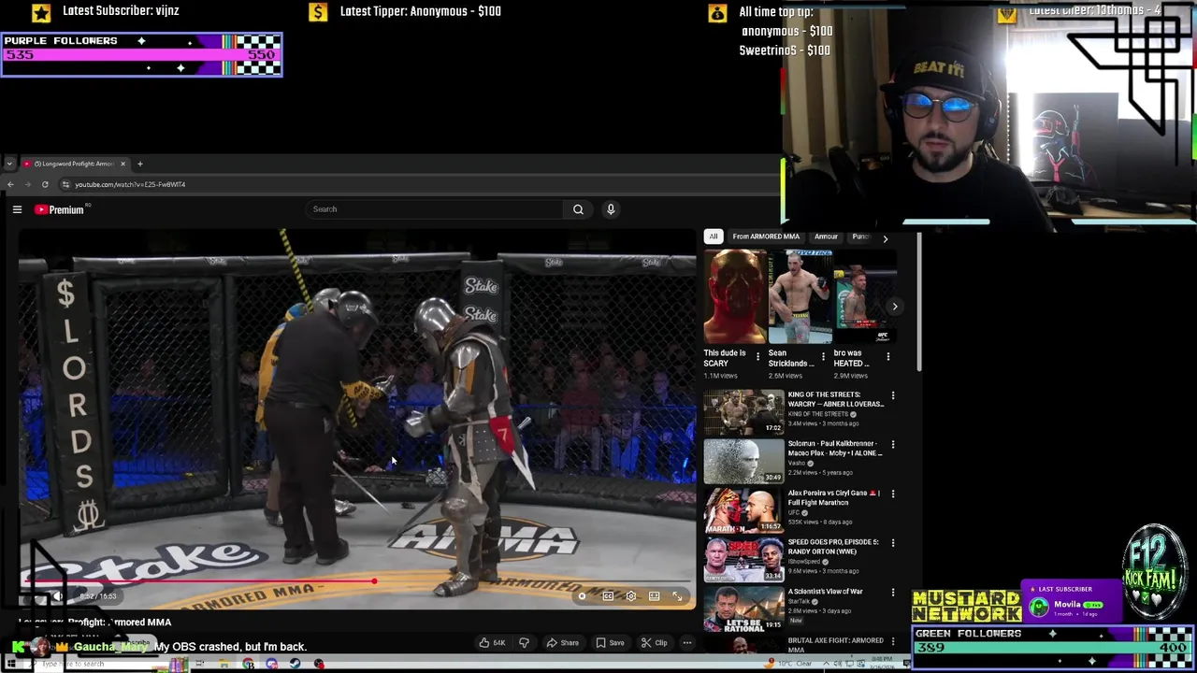Viewport: 1197px width, 673px height.
Task: Select the From ARMORED MMA chip
Action: (x=766, y=236)
